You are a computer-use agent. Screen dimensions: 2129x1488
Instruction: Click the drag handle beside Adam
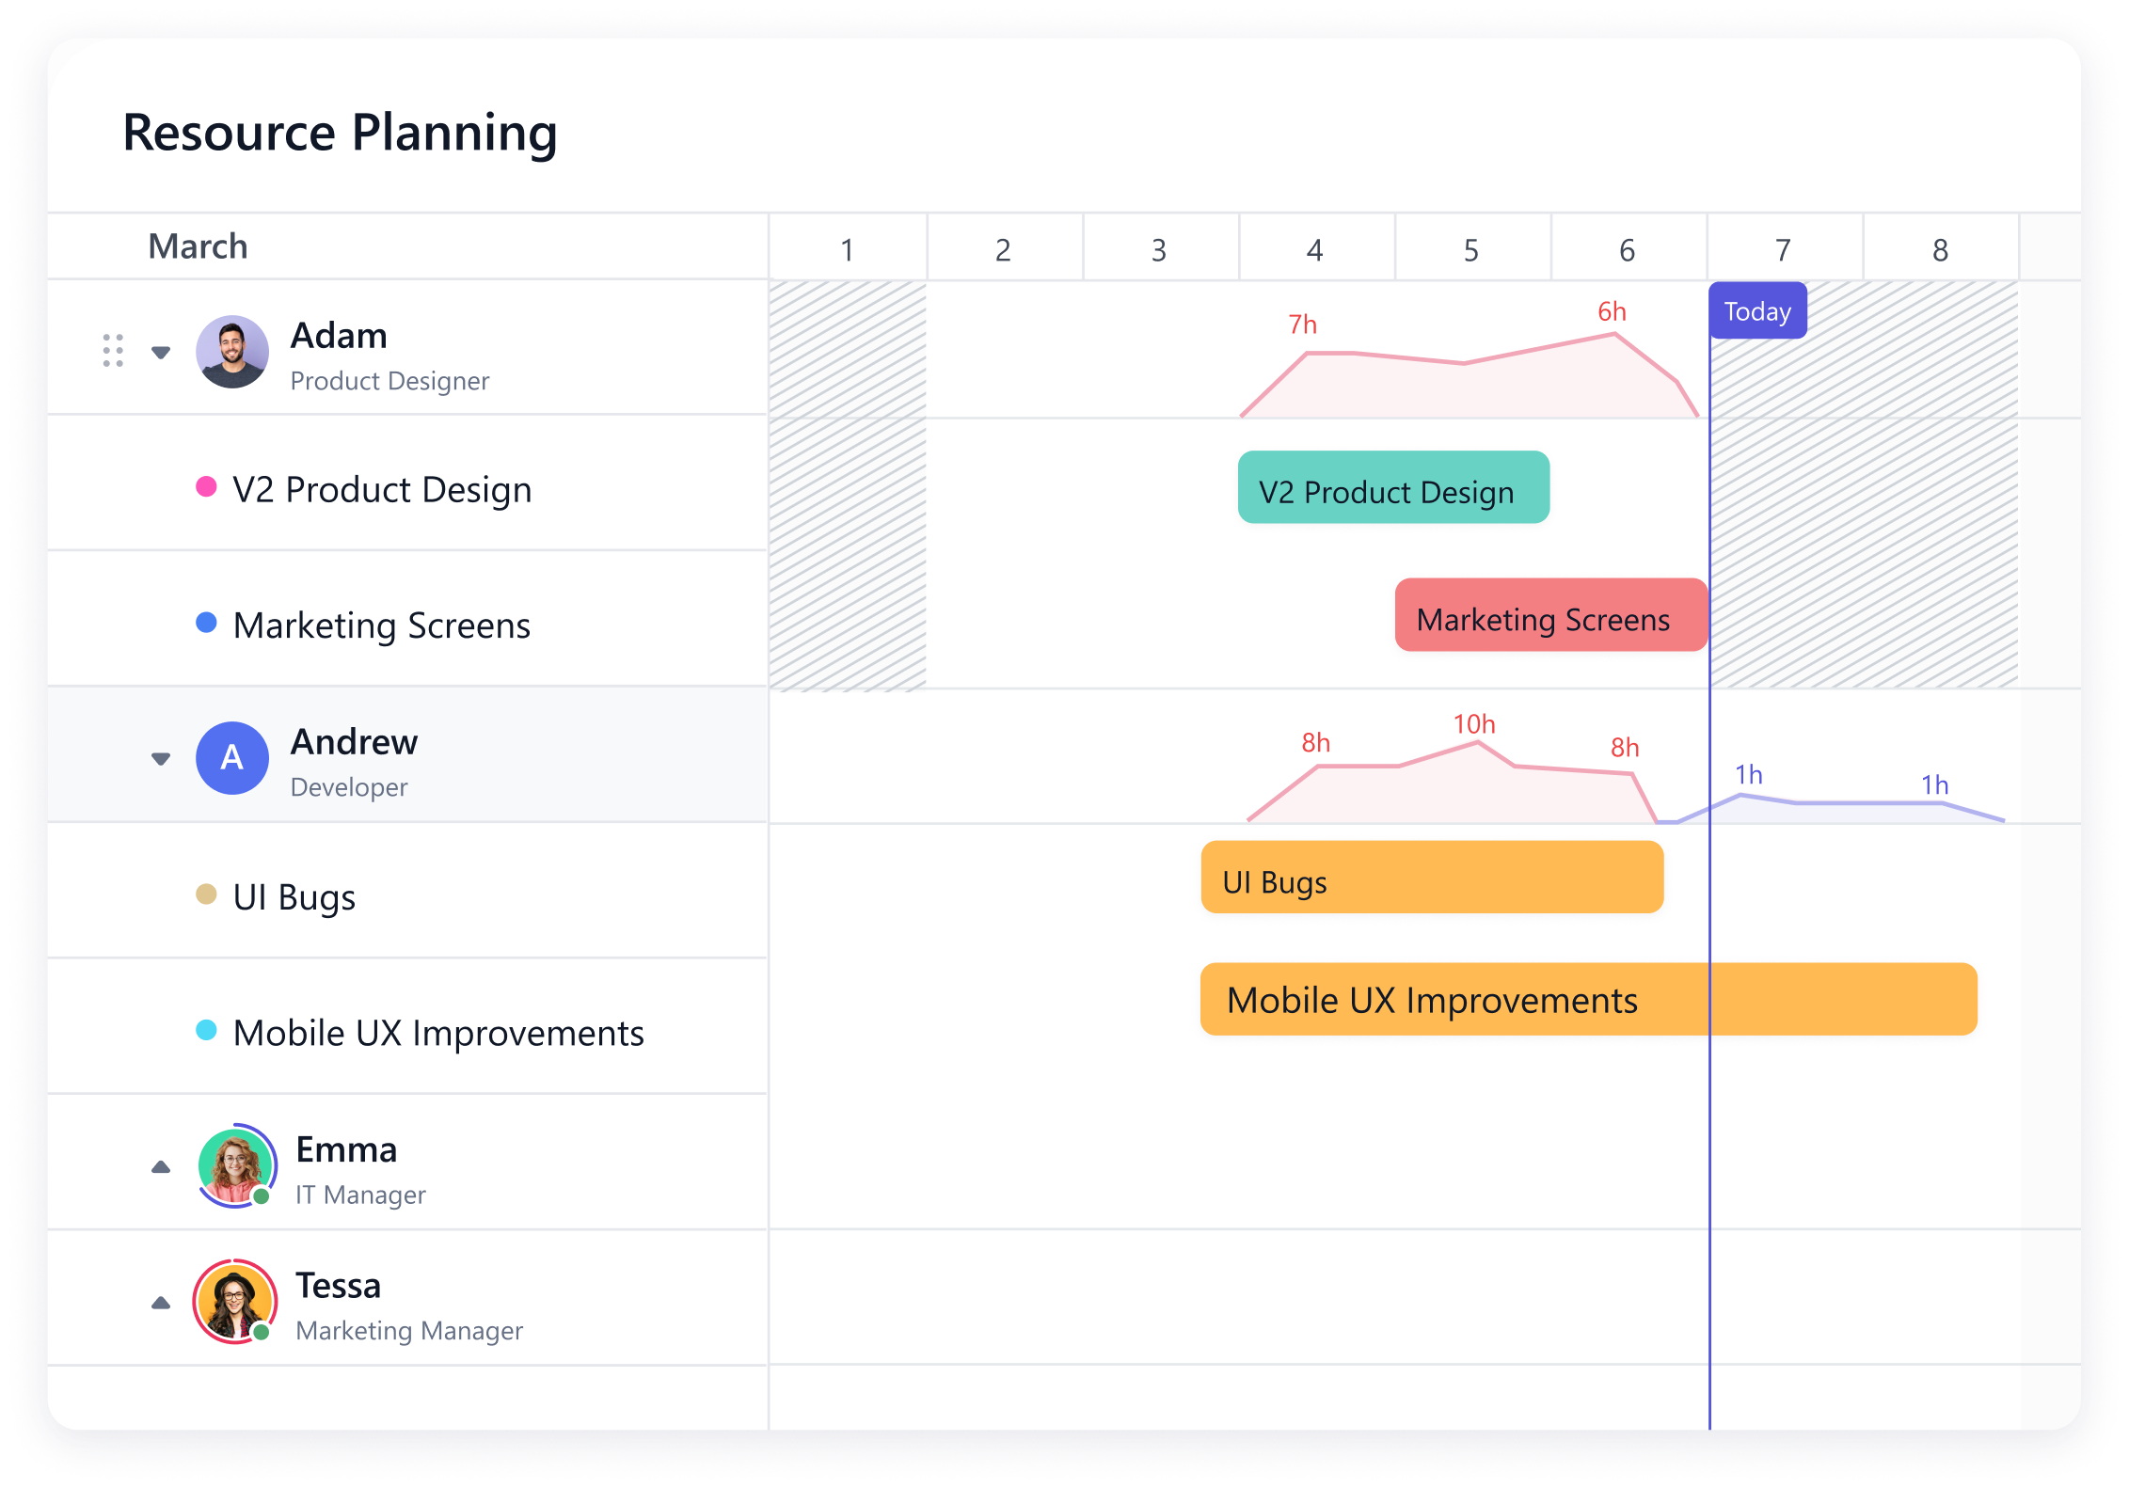coord(113,351)
